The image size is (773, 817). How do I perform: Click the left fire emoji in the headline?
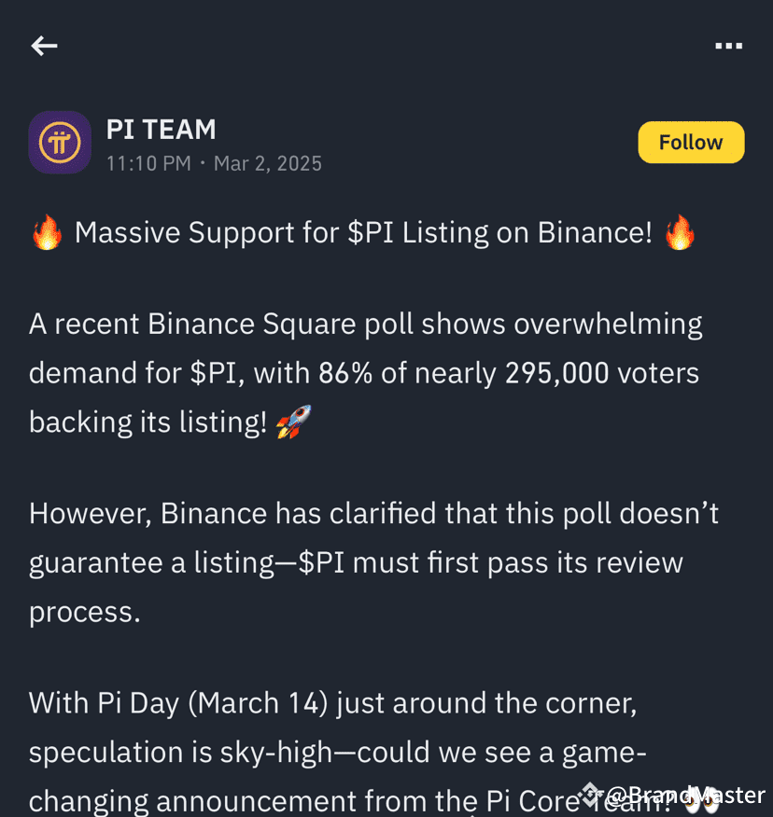click(x=45, y=232)
